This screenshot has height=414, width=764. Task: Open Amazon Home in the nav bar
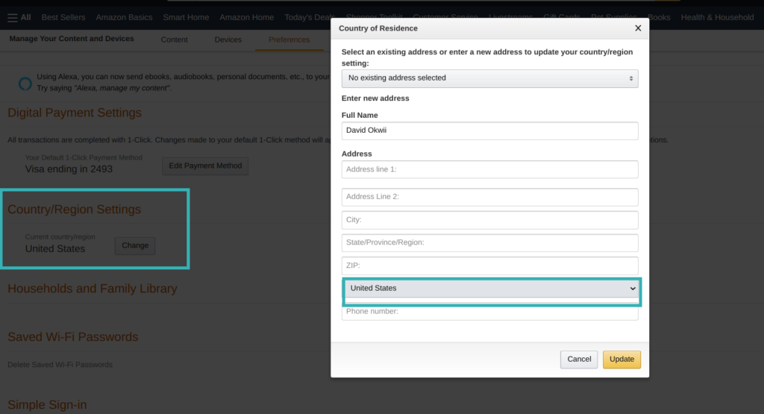tap(246, 18)
